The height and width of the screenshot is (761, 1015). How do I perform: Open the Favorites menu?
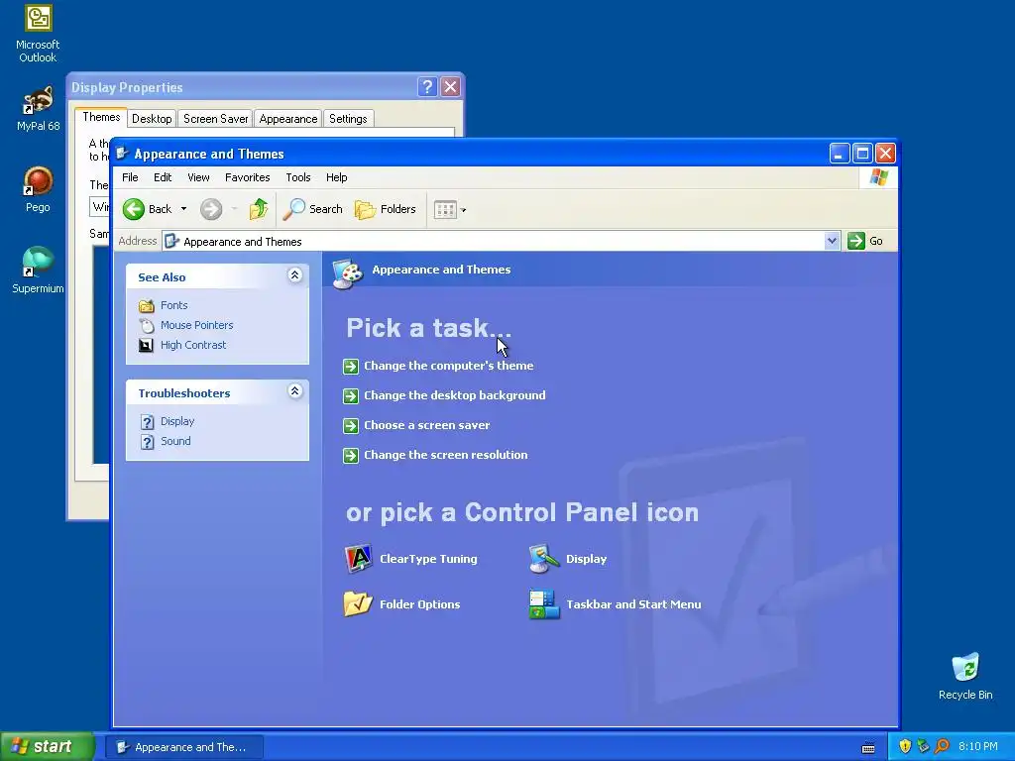pos(247,177)
